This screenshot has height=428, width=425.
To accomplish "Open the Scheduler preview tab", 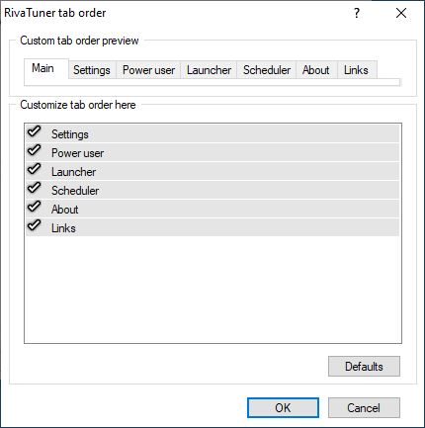I will click(x=267, y=70).
